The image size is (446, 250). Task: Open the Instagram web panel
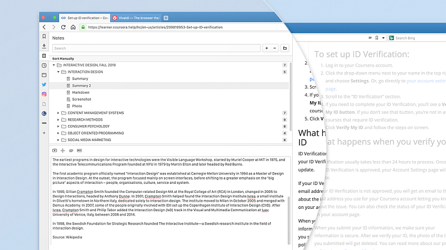[x=44, y=94]
